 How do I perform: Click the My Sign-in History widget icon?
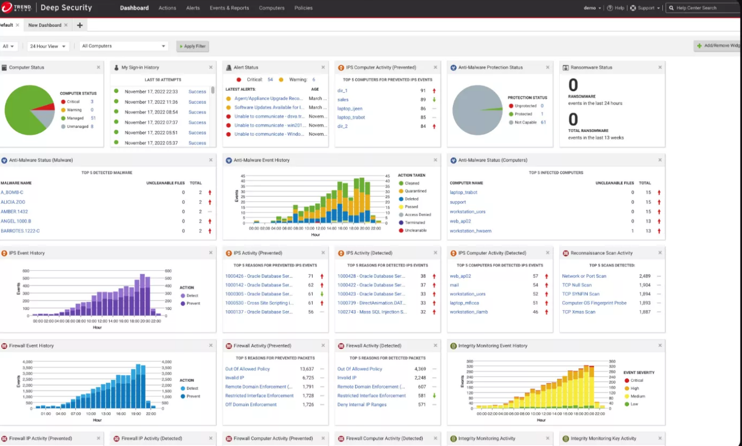pos(116,67)
